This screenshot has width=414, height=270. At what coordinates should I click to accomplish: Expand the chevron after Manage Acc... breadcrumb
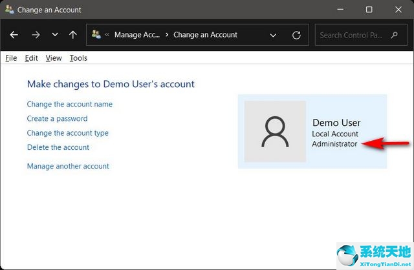click(x=167, y=35)
